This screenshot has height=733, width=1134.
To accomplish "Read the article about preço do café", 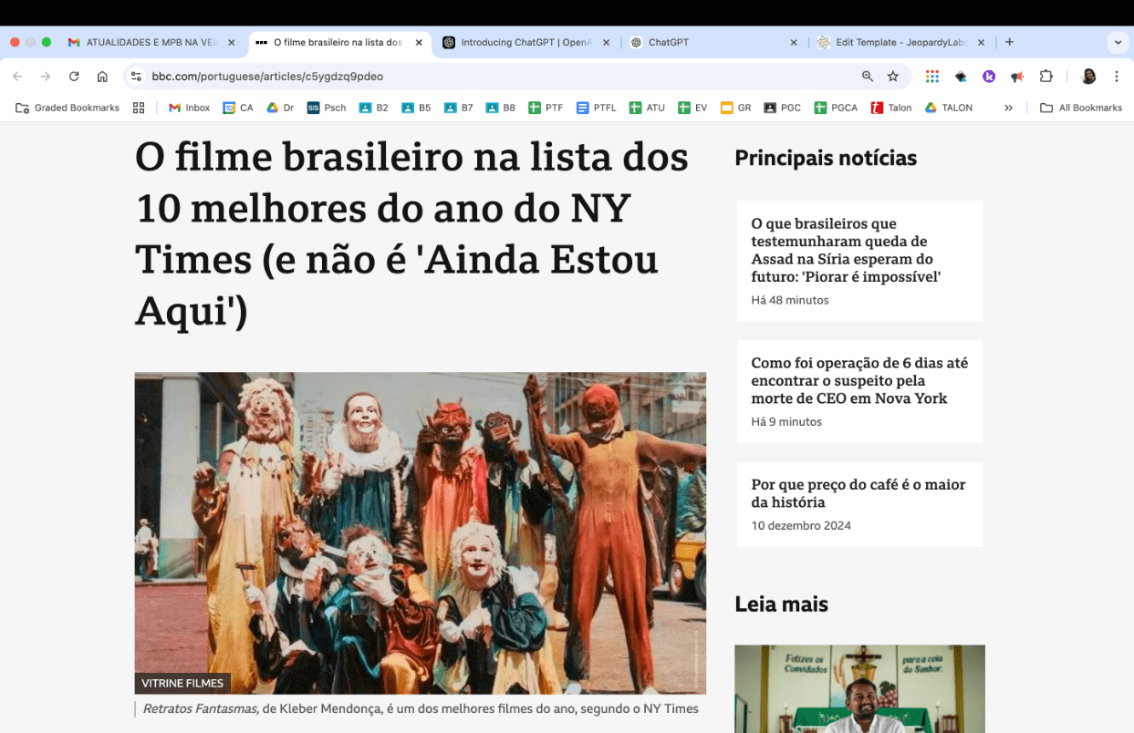I will 858,493.
